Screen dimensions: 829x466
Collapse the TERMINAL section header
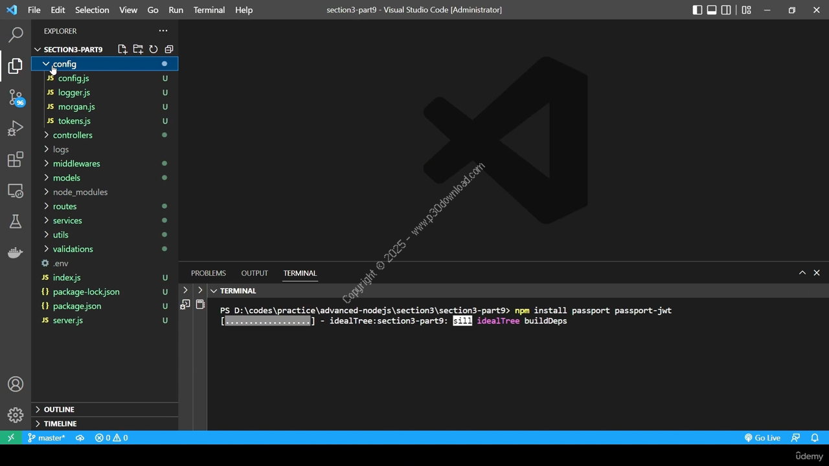point(238,291)
